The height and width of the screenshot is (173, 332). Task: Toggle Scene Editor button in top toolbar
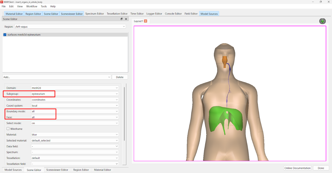[51, 14]
